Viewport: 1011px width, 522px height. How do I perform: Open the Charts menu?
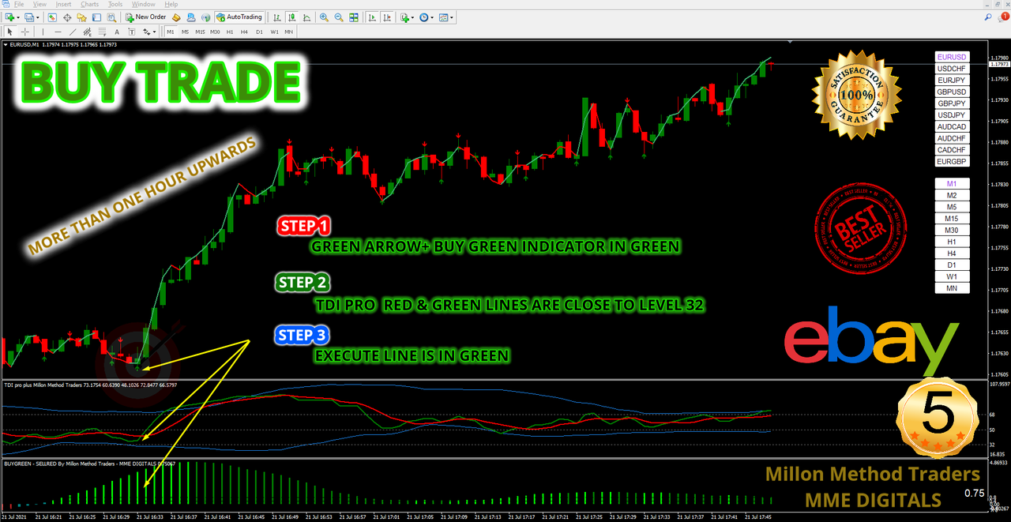[x=89, y=5]
